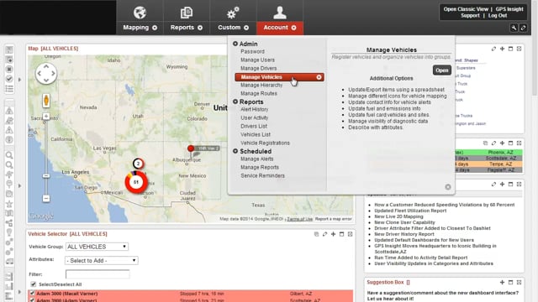Screen dimensions: 538x302
Task: Collapse the Admin section in Account menu
Action: click(x=235, y=44)
